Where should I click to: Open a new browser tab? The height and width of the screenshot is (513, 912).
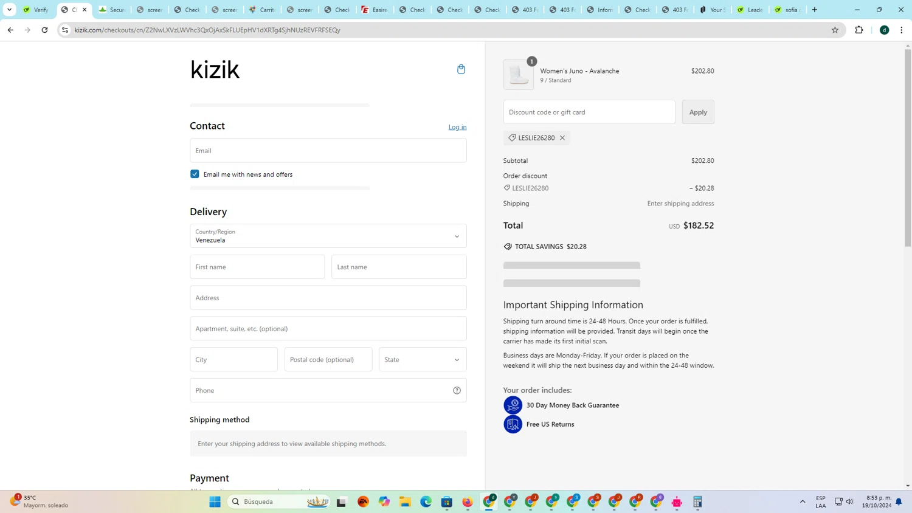(815, 10)
